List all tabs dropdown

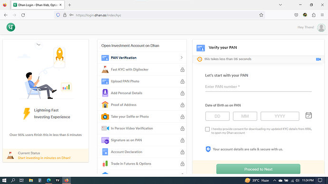[280, 5]
